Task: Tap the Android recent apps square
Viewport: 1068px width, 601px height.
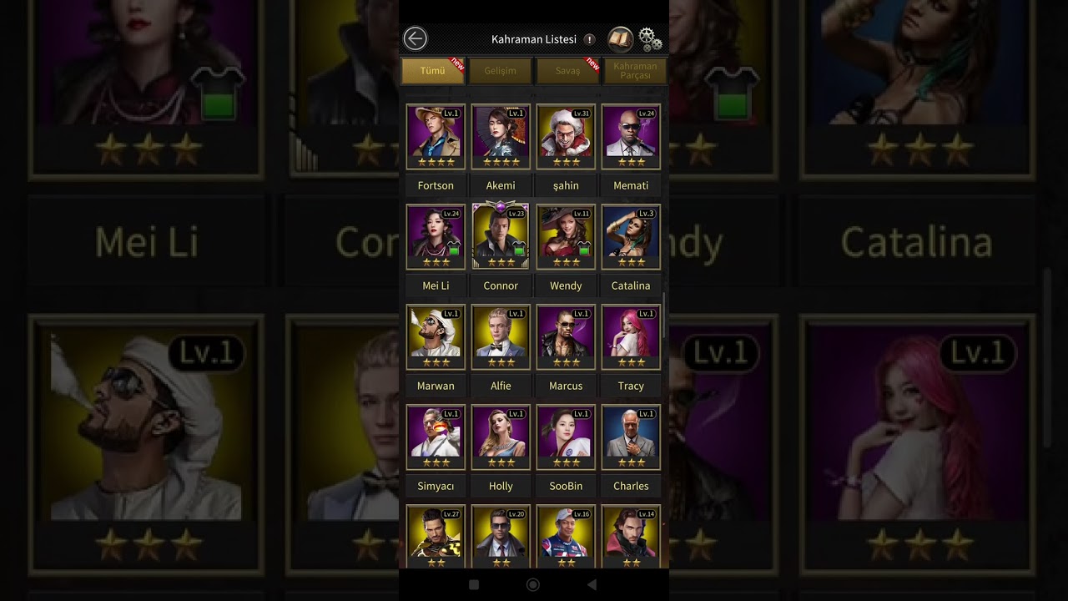Action: [x=474, y=585]
